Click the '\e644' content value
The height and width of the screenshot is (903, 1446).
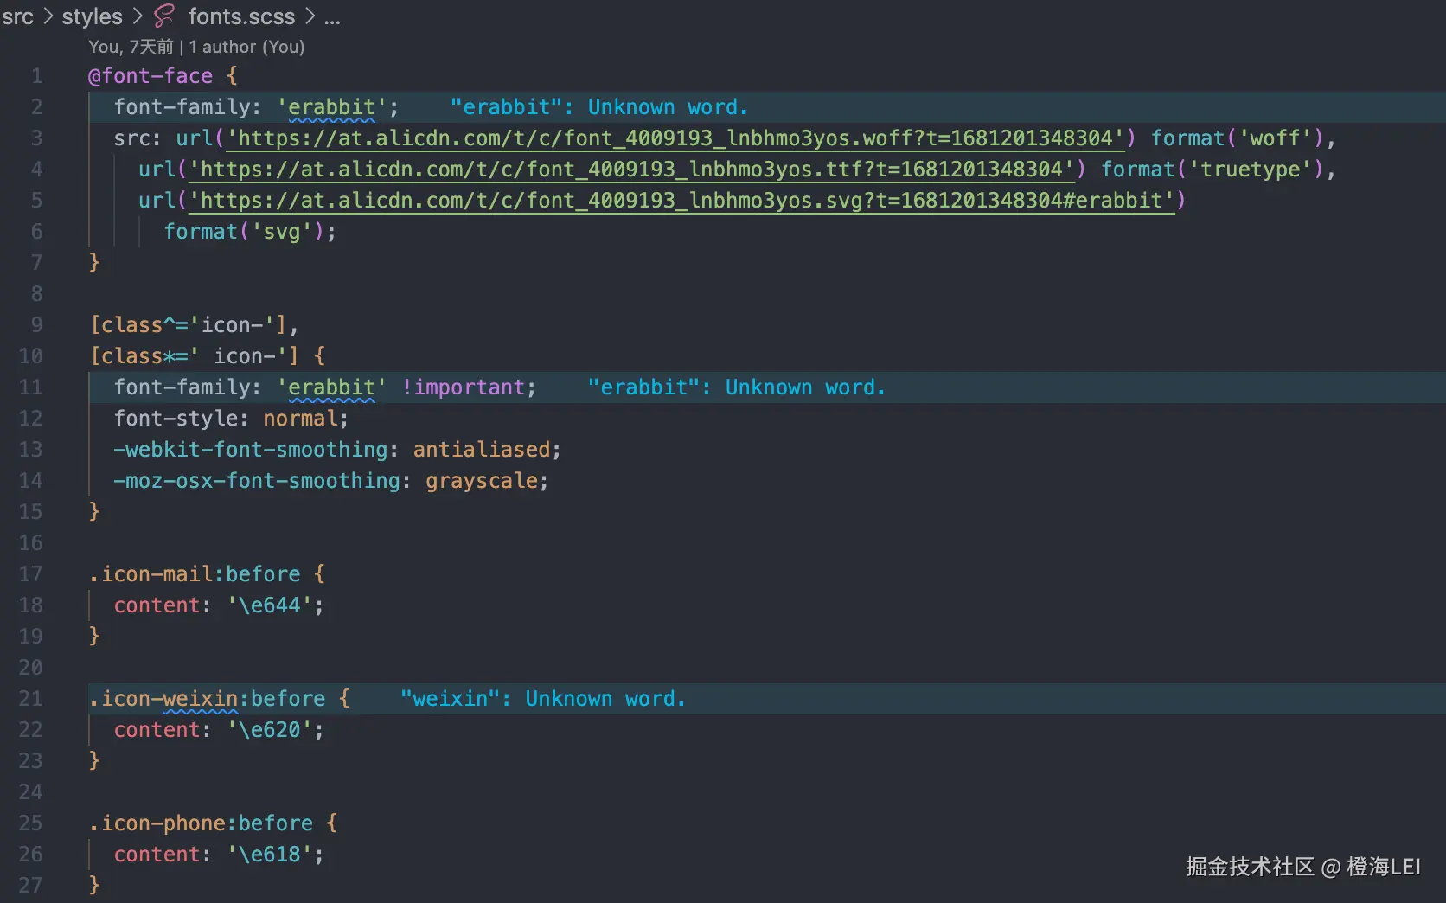pos(269,605)
